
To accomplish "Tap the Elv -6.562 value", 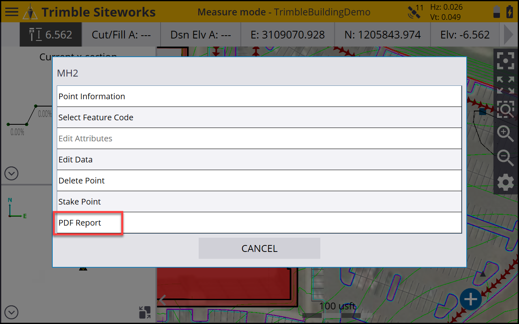I will (x=465, y=35).
